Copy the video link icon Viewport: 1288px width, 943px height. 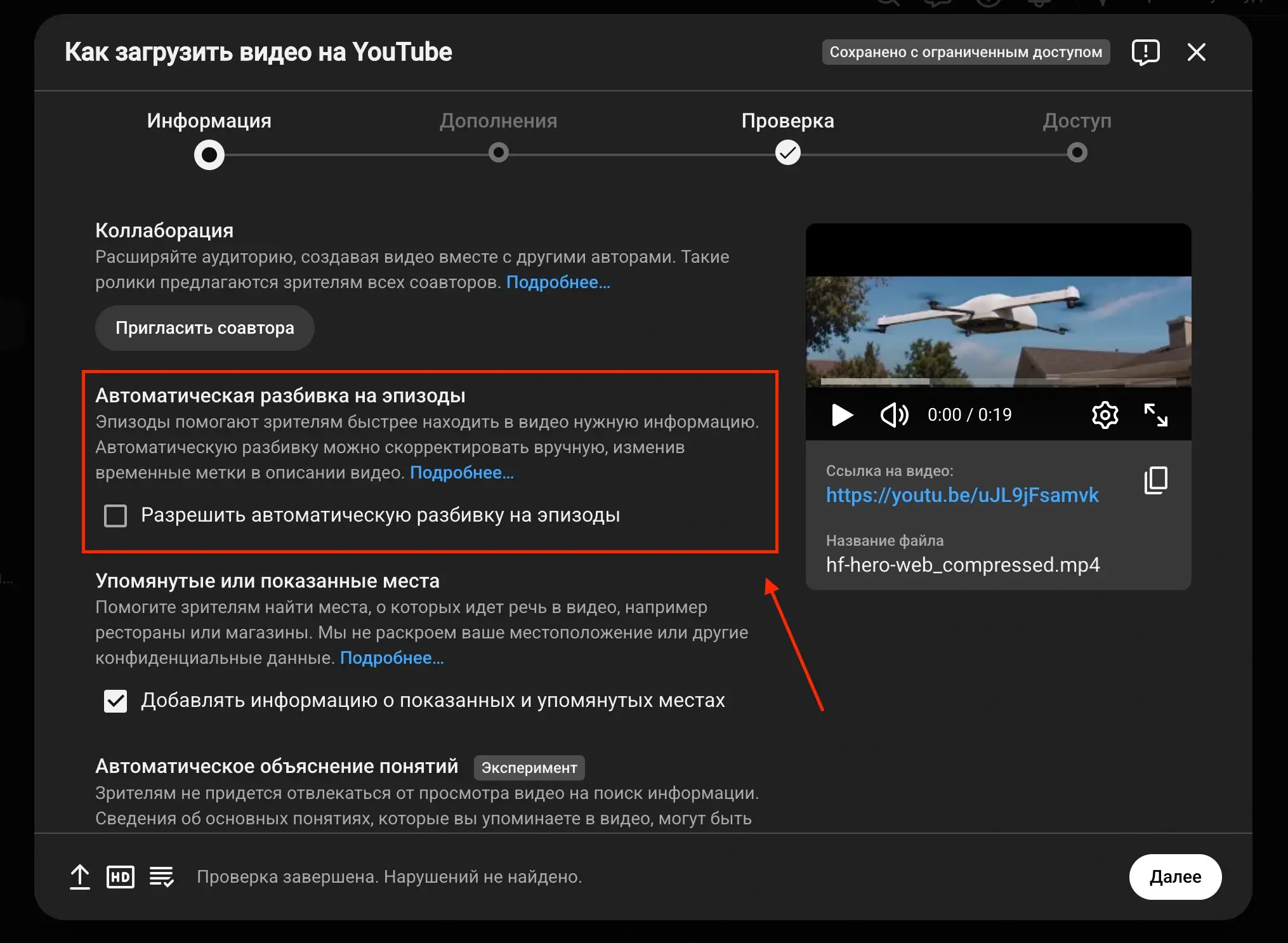tap(1155, 480)
